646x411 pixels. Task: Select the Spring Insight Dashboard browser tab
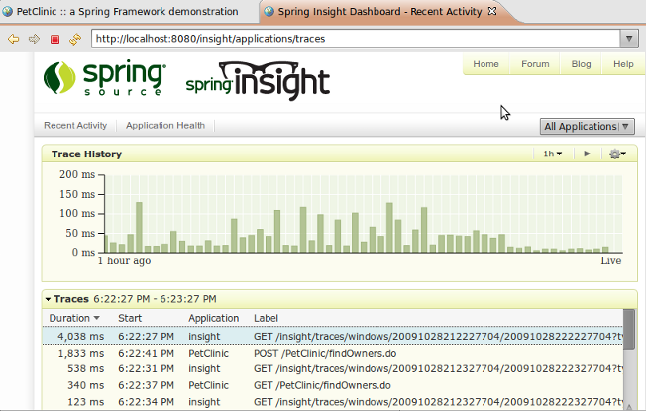pyautogui.click(x=379, y=12)
